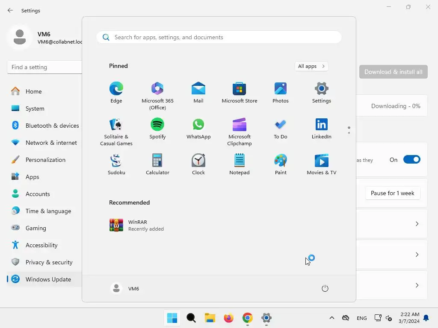Click Find a setting search field

point(44,67)
